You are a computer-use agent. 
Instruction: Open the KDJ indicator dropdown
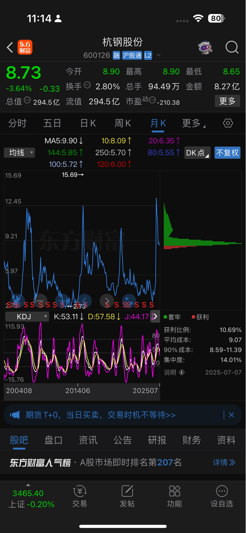click(27, 317)
